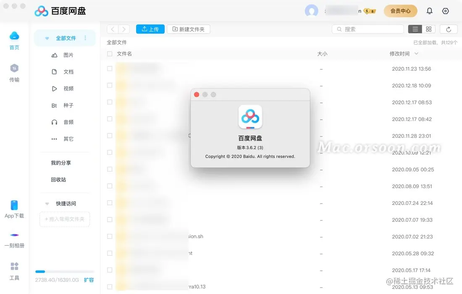This screenshot has height=294, width=462.
Task: Check the row dated 2020.11.23 13:56
Action: click(110, 68)
